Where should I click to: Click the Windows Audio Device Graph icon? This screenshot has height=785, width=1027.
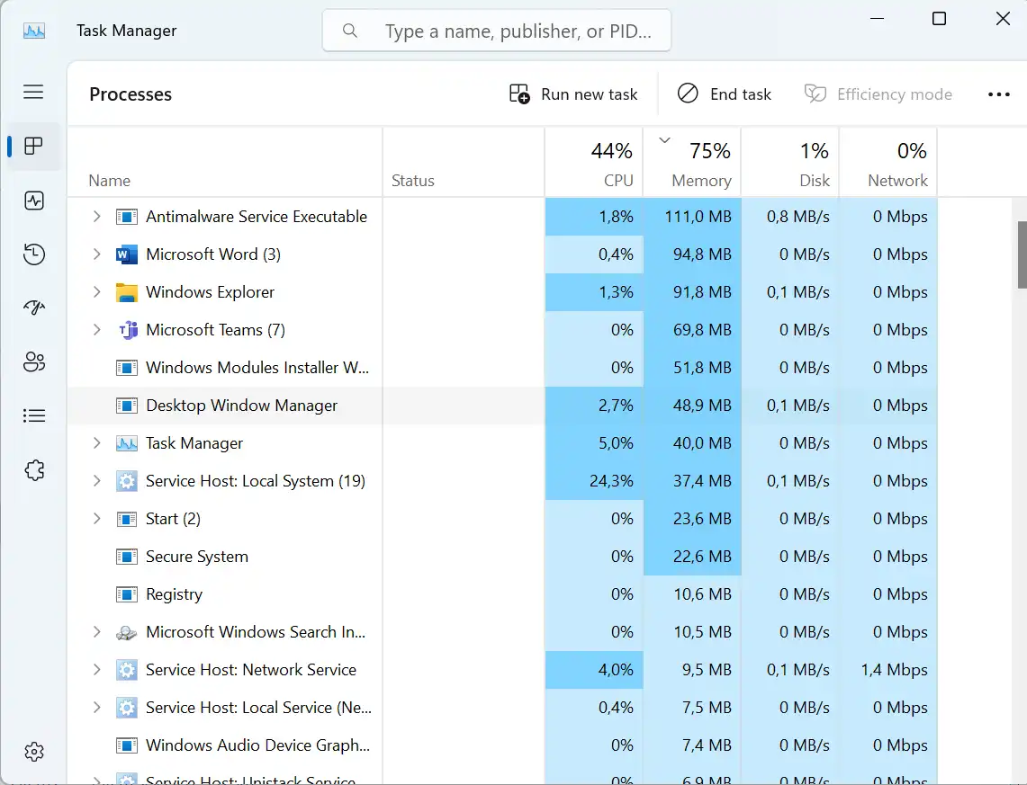[126, 745]
